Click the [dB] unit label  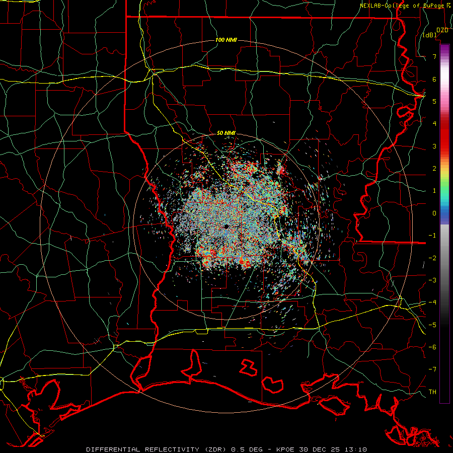pyautogui.click(x=430, y=35)
